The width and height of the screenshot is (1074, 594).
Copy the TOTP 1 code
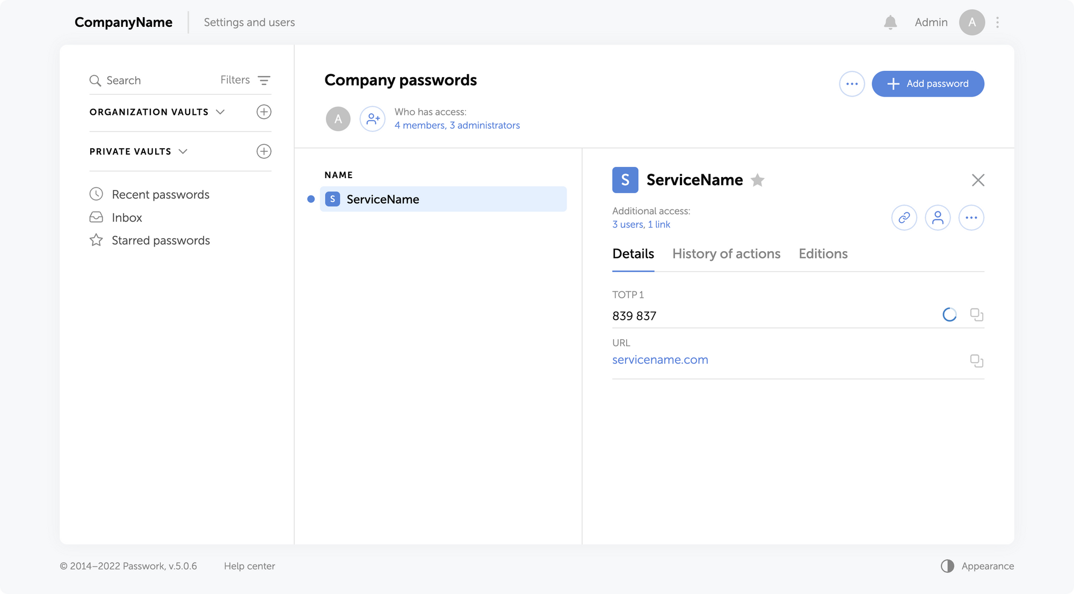[976, 315]
